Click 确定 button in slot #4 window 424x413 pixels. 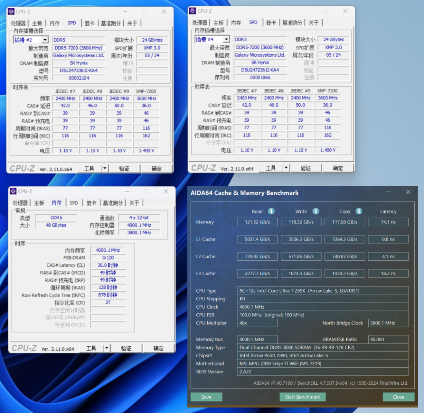(x=338, y=168)
